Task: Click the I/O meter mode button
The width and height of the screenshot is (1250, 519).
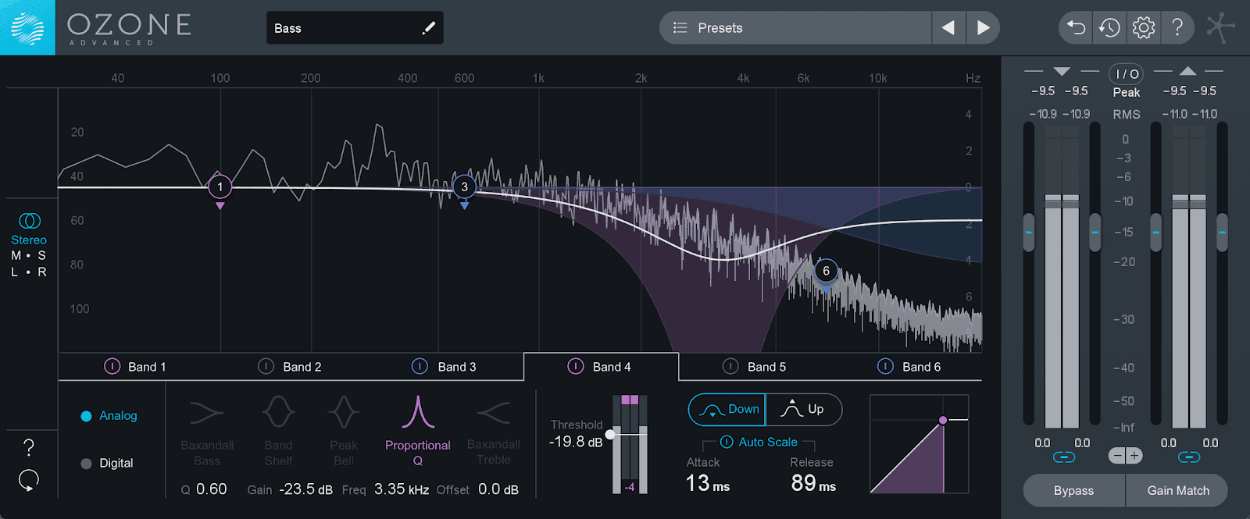Action: click(1127, 74)
